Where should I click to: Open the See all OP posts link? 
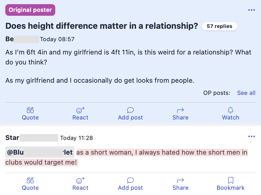246,93
